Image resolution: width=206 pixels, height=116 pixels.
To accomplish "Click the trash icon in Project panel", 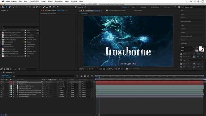I will (x=19, y=69).
